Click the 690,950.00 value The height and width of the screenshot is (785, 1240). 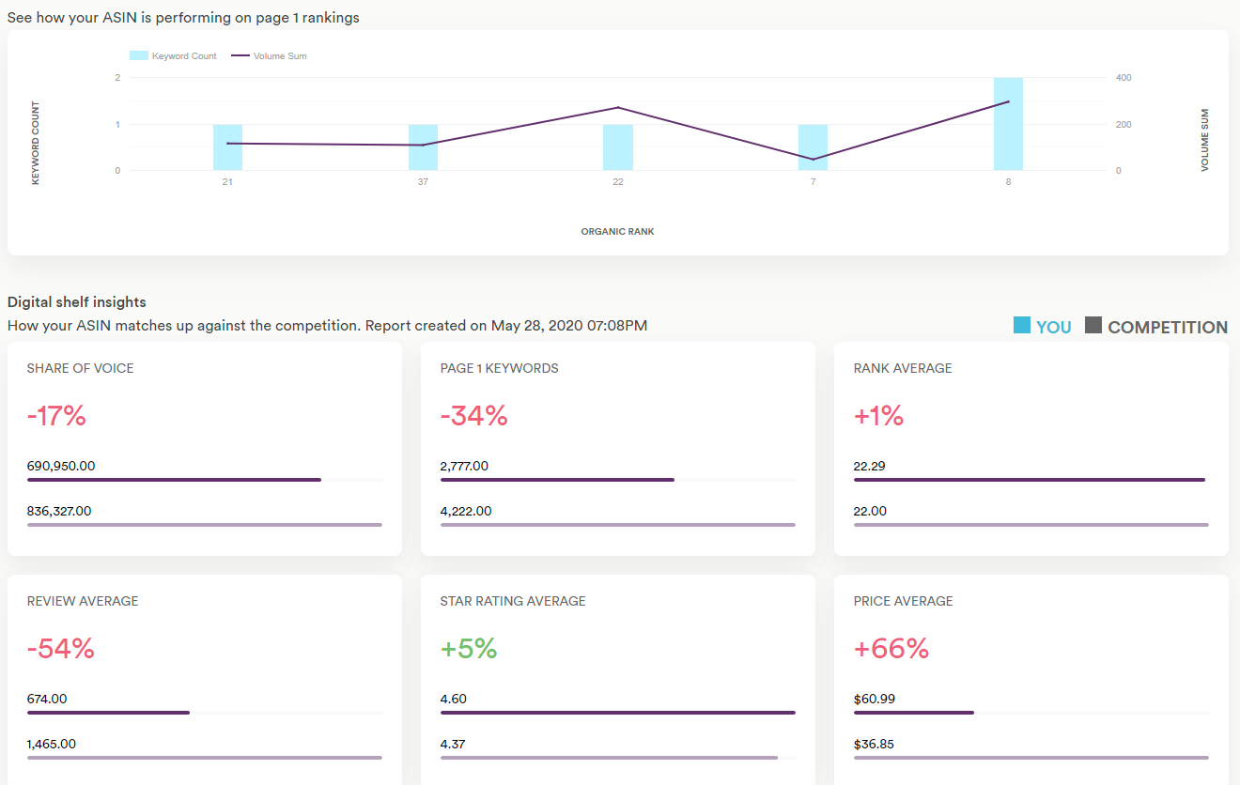(61, 466)
